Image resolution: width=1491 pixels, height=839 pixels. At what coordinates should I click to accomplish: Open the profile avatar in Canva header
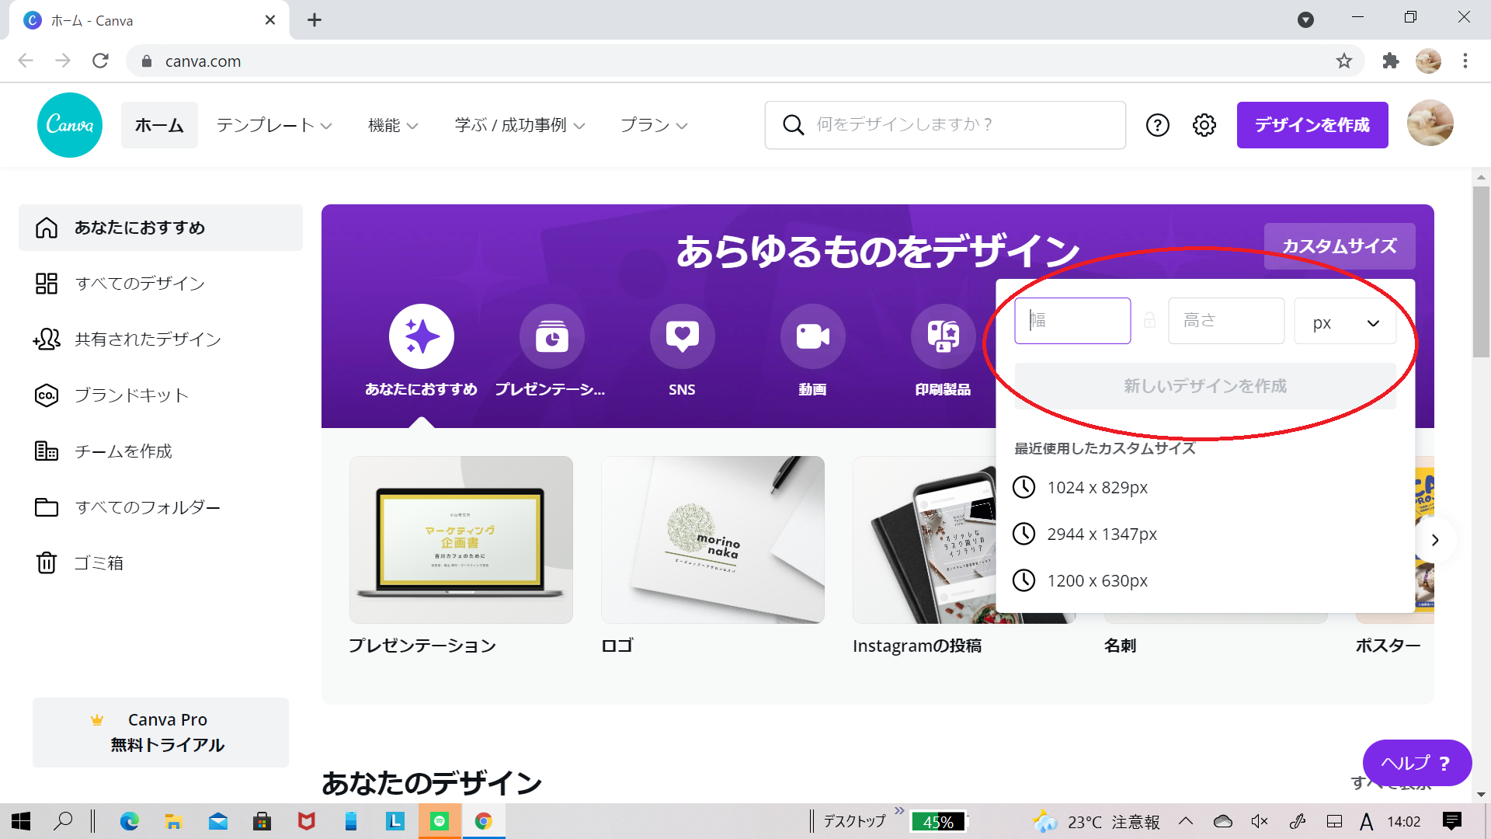[x=1430, y=124]
